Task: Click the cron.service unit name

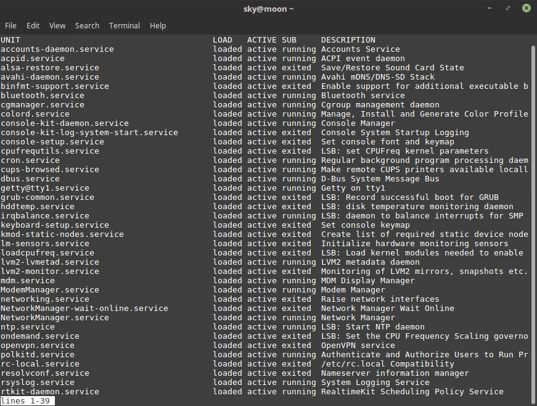Action: pos(30,160)
